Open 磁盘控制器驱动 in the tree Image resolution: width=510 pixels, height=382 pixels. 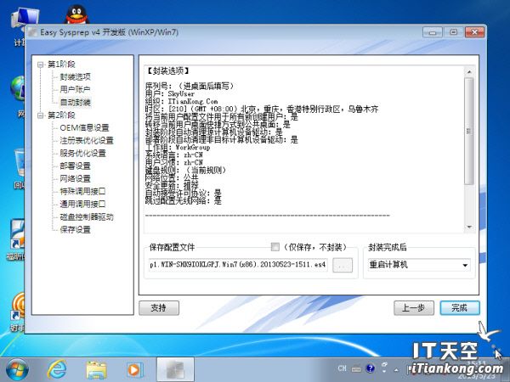87,217
